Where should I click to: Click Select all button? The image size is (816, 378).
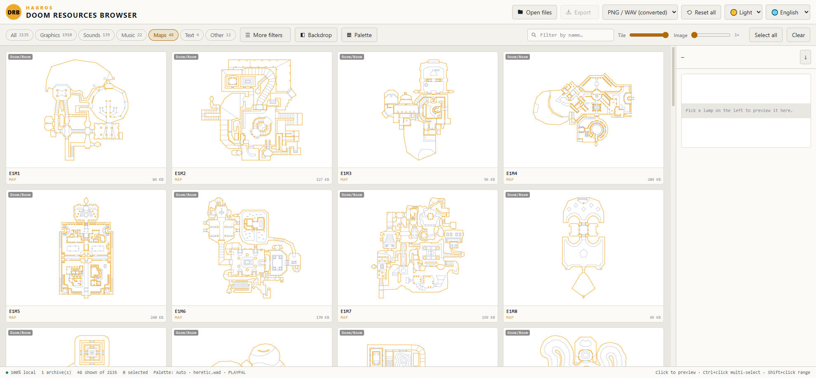tap(766, 35)
